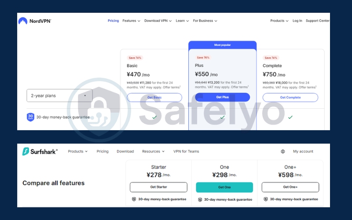
Task: Open the 2-year plans dropdown
Action: (59, 95)
